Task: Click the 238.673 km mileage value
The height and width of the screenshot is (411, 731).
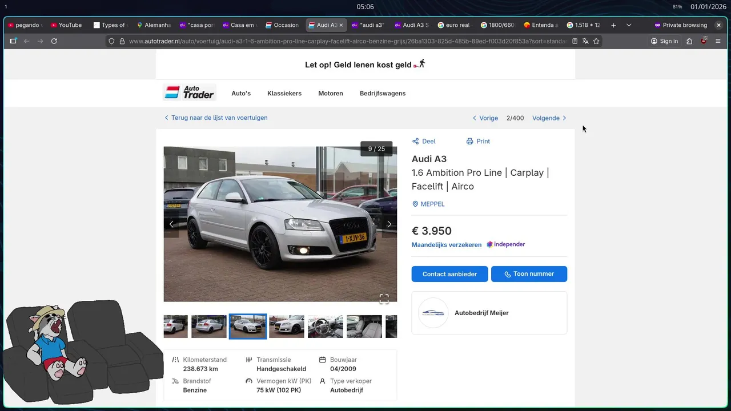Action: tap(200, 369)
